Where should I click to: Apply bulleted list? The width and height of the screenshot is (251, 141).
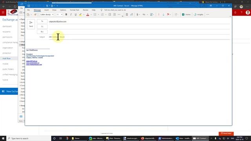95,14
